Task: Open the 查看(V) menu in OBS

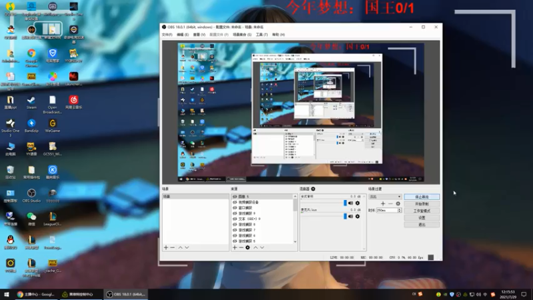Action: click(x=199, y=35)
